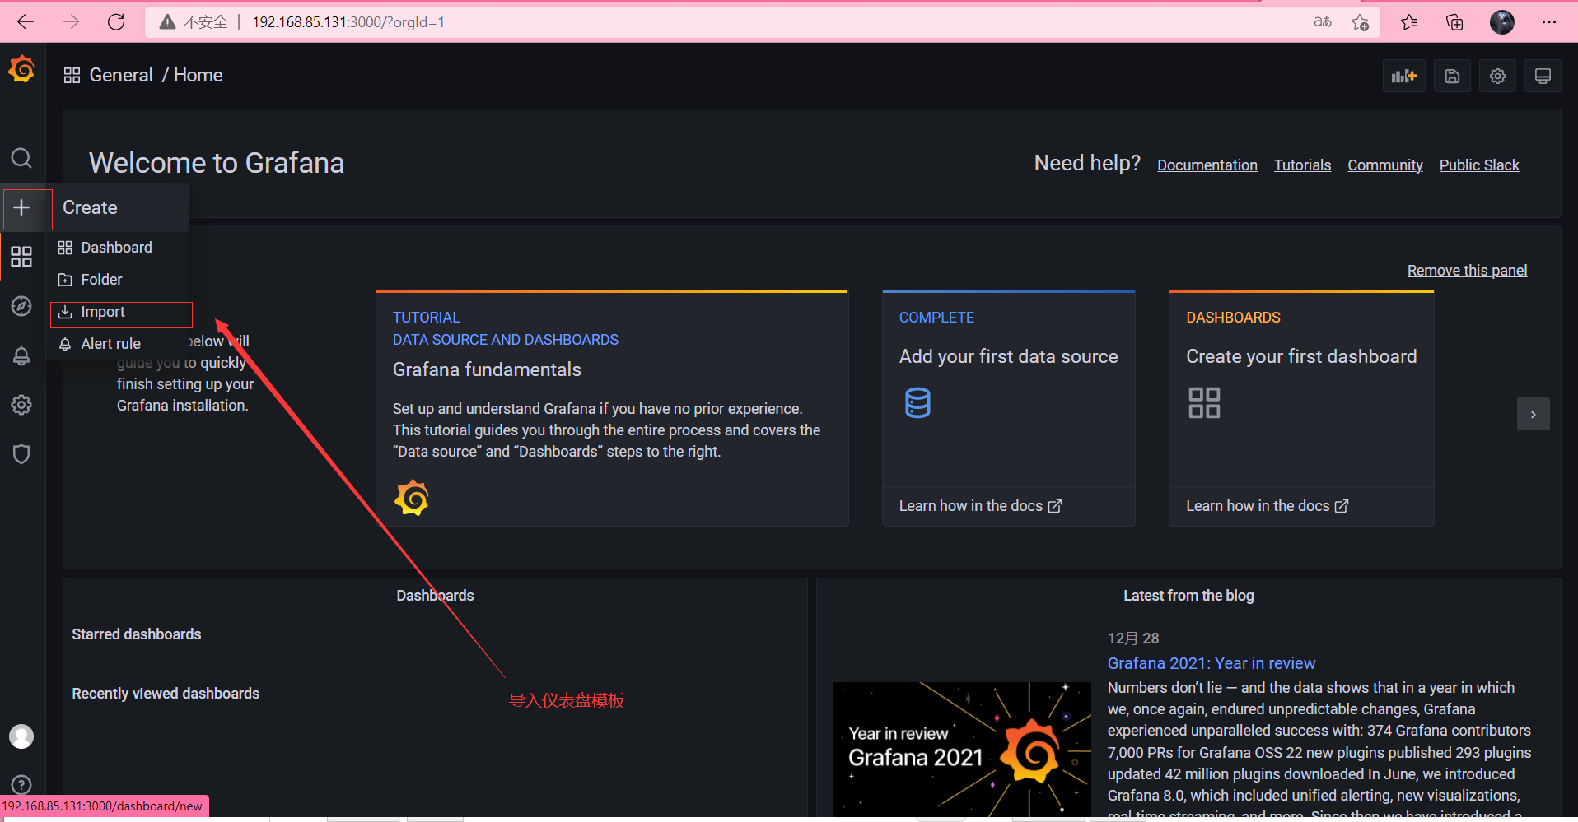Open the Community link
Image resolution: width=1578 pixels, height=822 pixels.
click(x=1385, y=165)
